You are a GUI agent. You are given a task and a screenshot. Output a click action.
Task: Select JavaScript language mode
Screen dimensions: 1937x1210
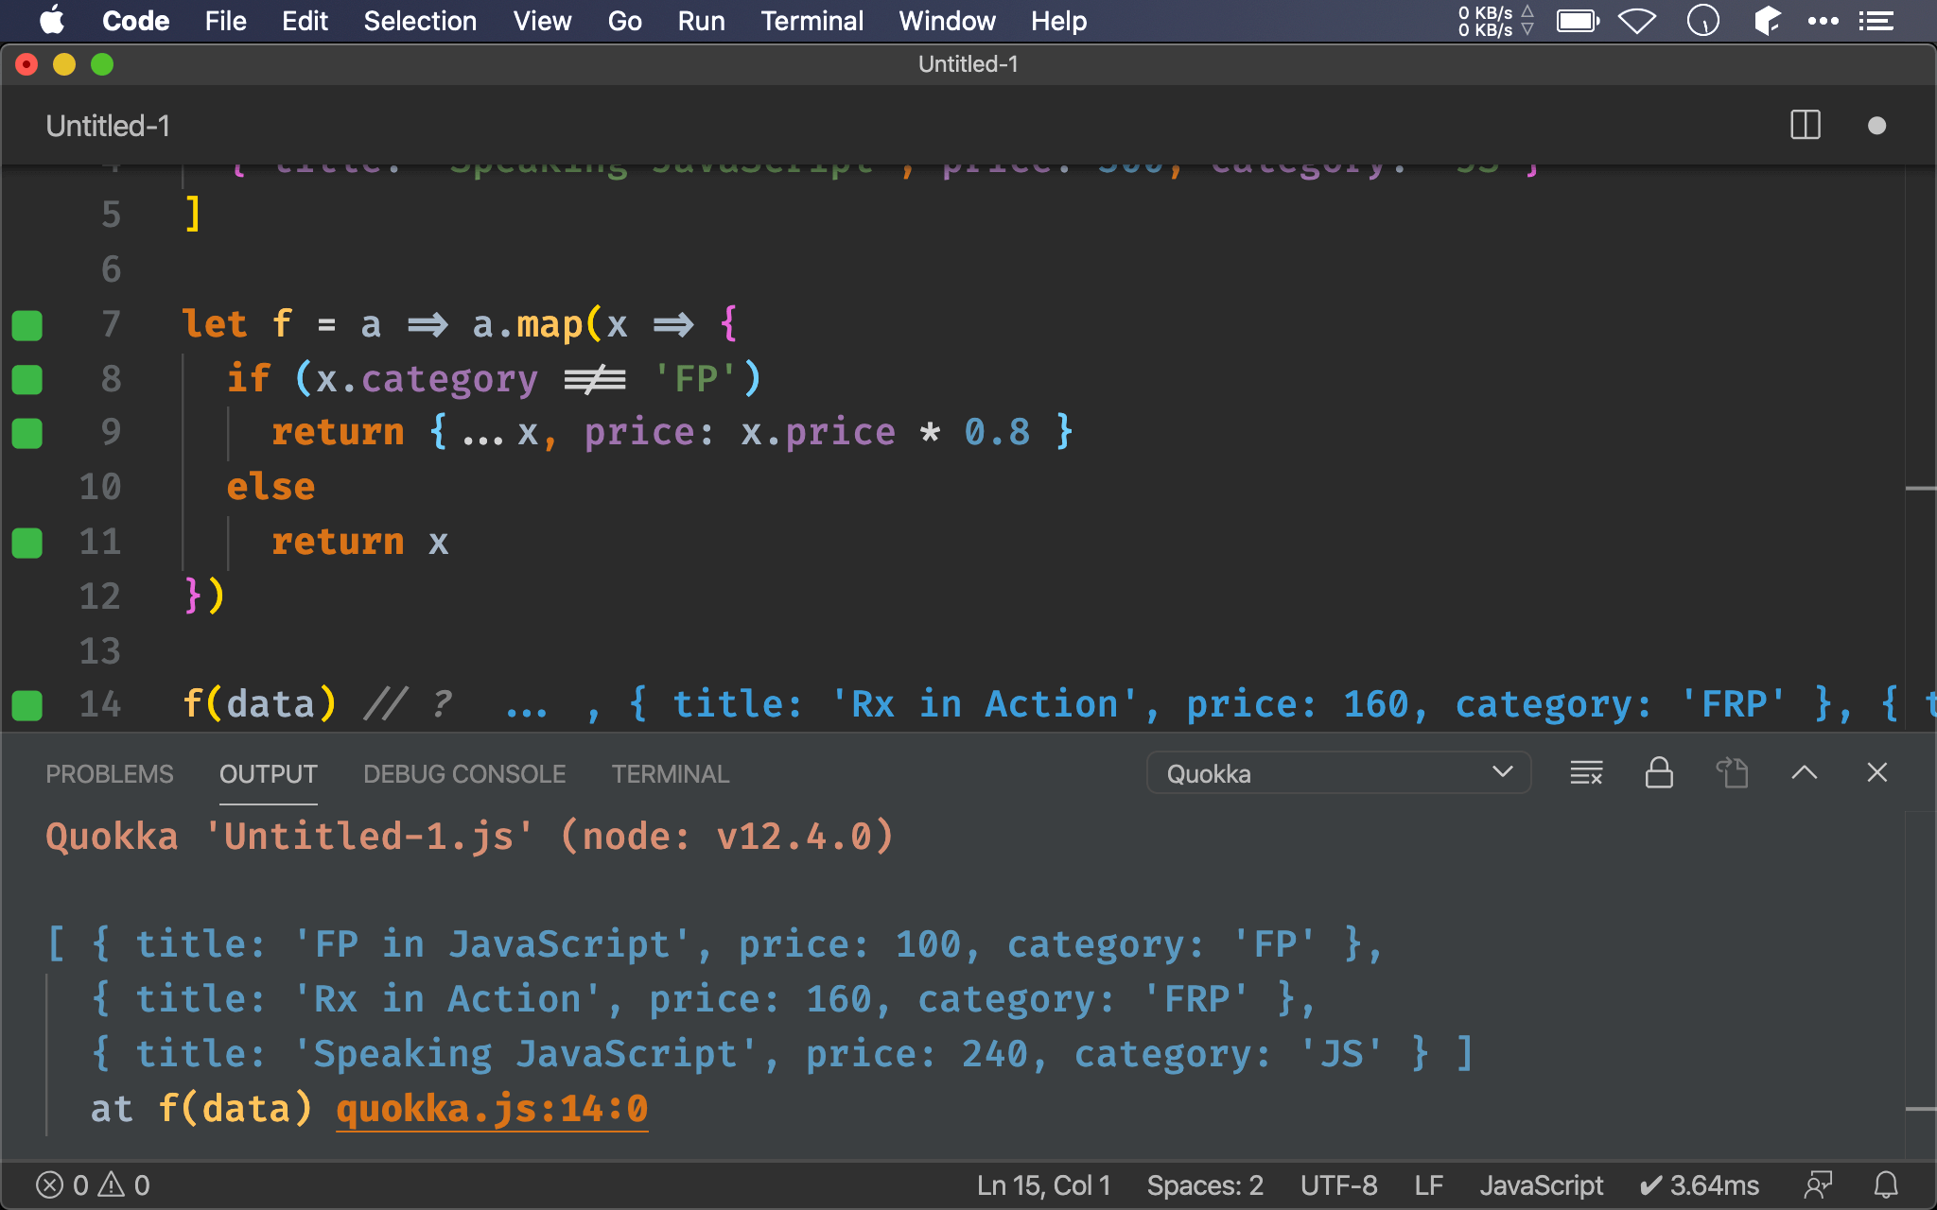coord(1541,1185)
